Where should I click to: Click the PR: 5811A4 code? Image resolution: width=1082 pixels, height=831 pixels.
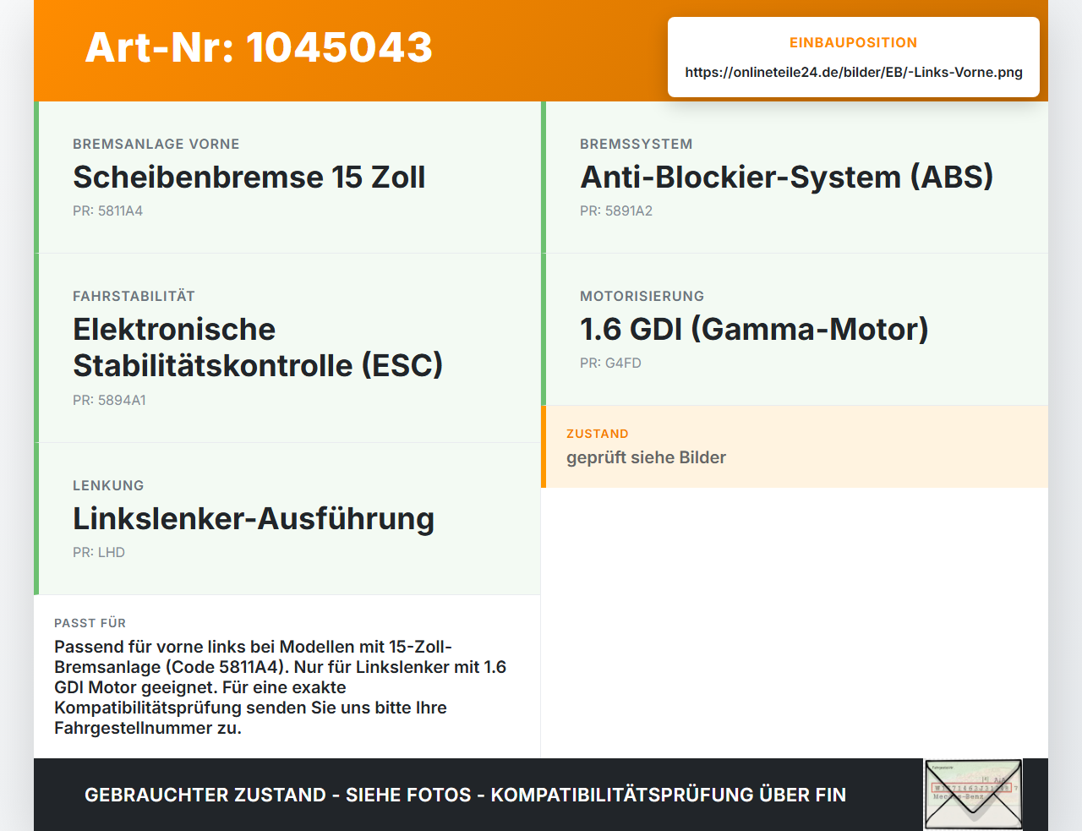click(x=107, y=211)
